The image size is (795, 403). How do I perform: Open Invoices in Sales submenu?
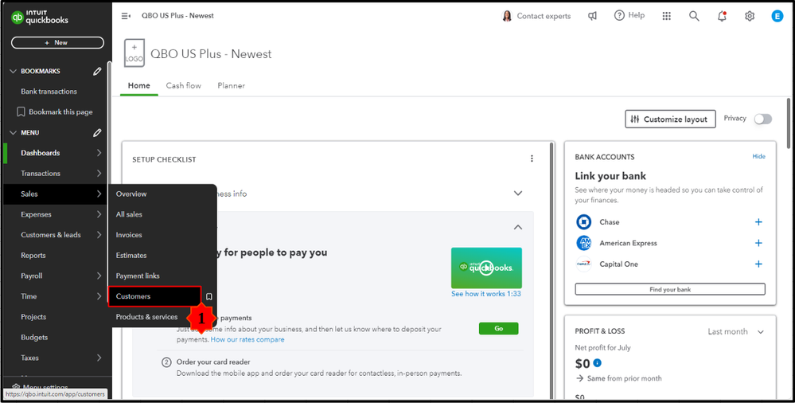point(129,235)
